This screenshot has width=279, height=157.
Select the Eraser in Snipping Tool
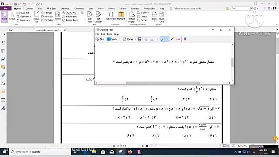pyautogui.click(x=178, y=39)
